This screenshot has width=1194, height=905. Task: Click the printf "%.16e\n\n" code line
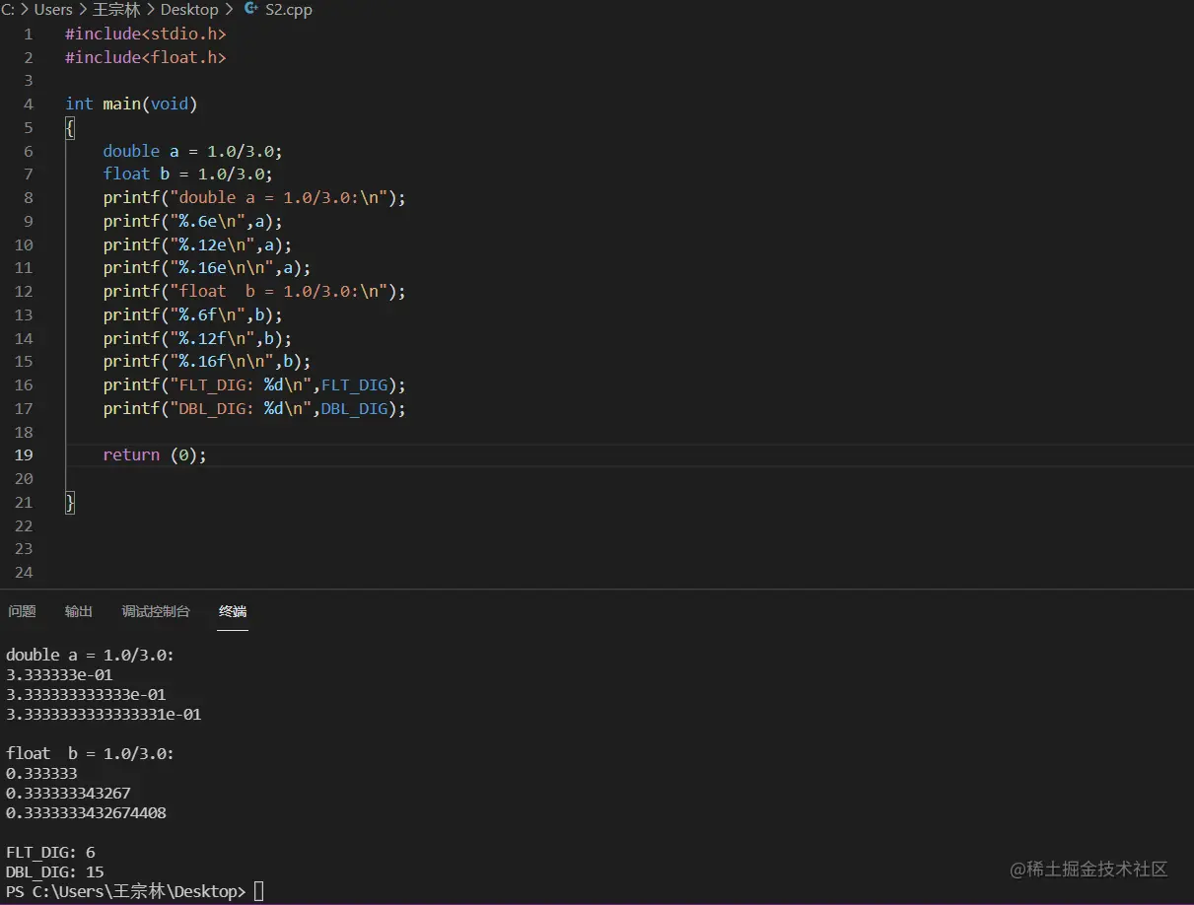click(x=207, y=267)
